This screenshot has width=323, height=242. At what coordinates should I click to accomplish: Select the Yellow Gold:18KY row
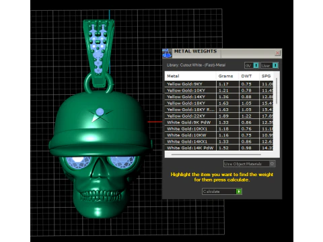click(219, 103)
